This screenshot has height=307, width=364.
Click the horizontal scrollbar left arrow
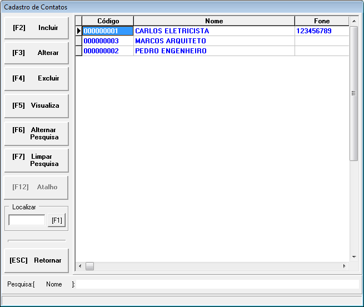pyautogui.click(x=80, y=266)
